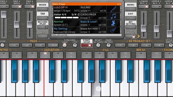Open the My Setting button
This screenshot has width=173, height=97.
(x=131, y=27)
